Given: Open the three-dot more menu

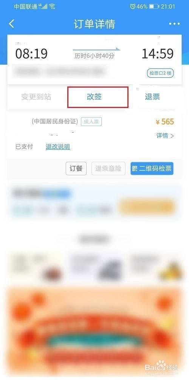Looking at the screenshot, I should pos(174,24).
